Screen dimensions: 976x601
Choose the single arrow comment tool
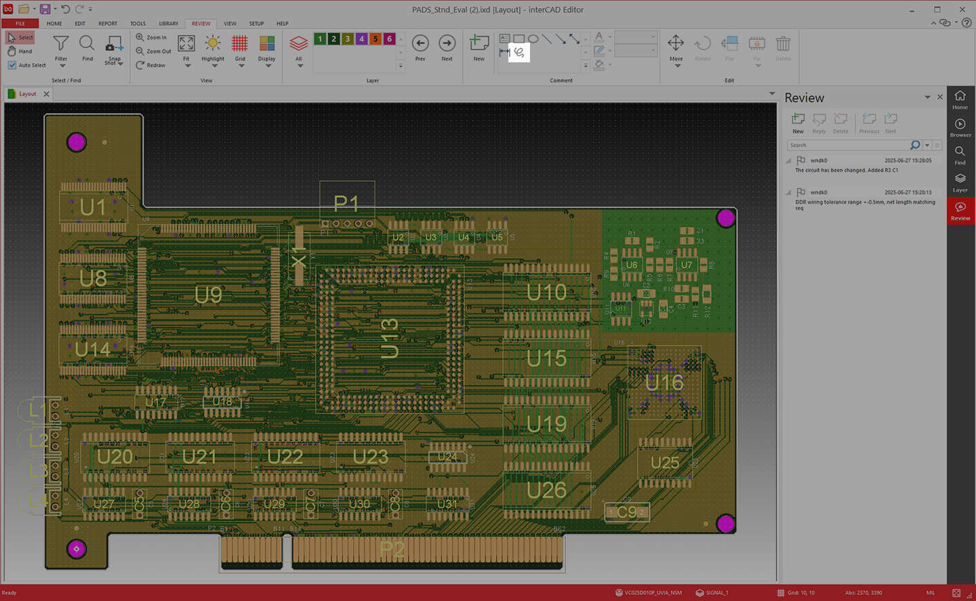pos(561,39)
